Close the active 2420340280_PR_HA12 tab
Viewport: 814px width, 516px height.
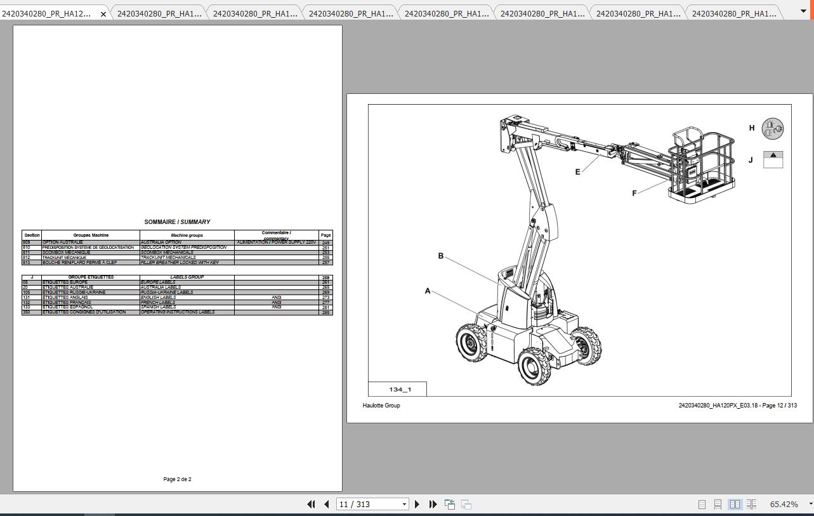coord(103,14)
